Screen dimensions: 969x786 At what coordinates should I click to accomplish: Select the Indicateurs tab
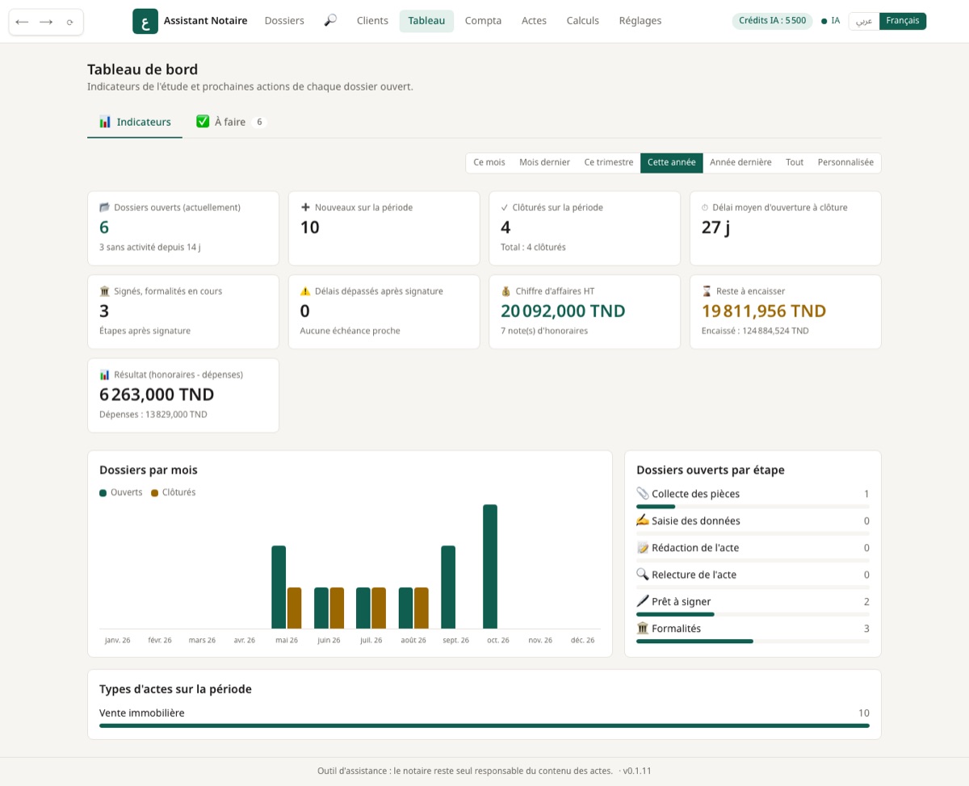click(135, 122)
